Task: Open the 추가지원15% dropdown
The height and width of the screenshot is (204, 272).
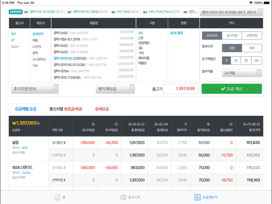Action: point(35,89)
